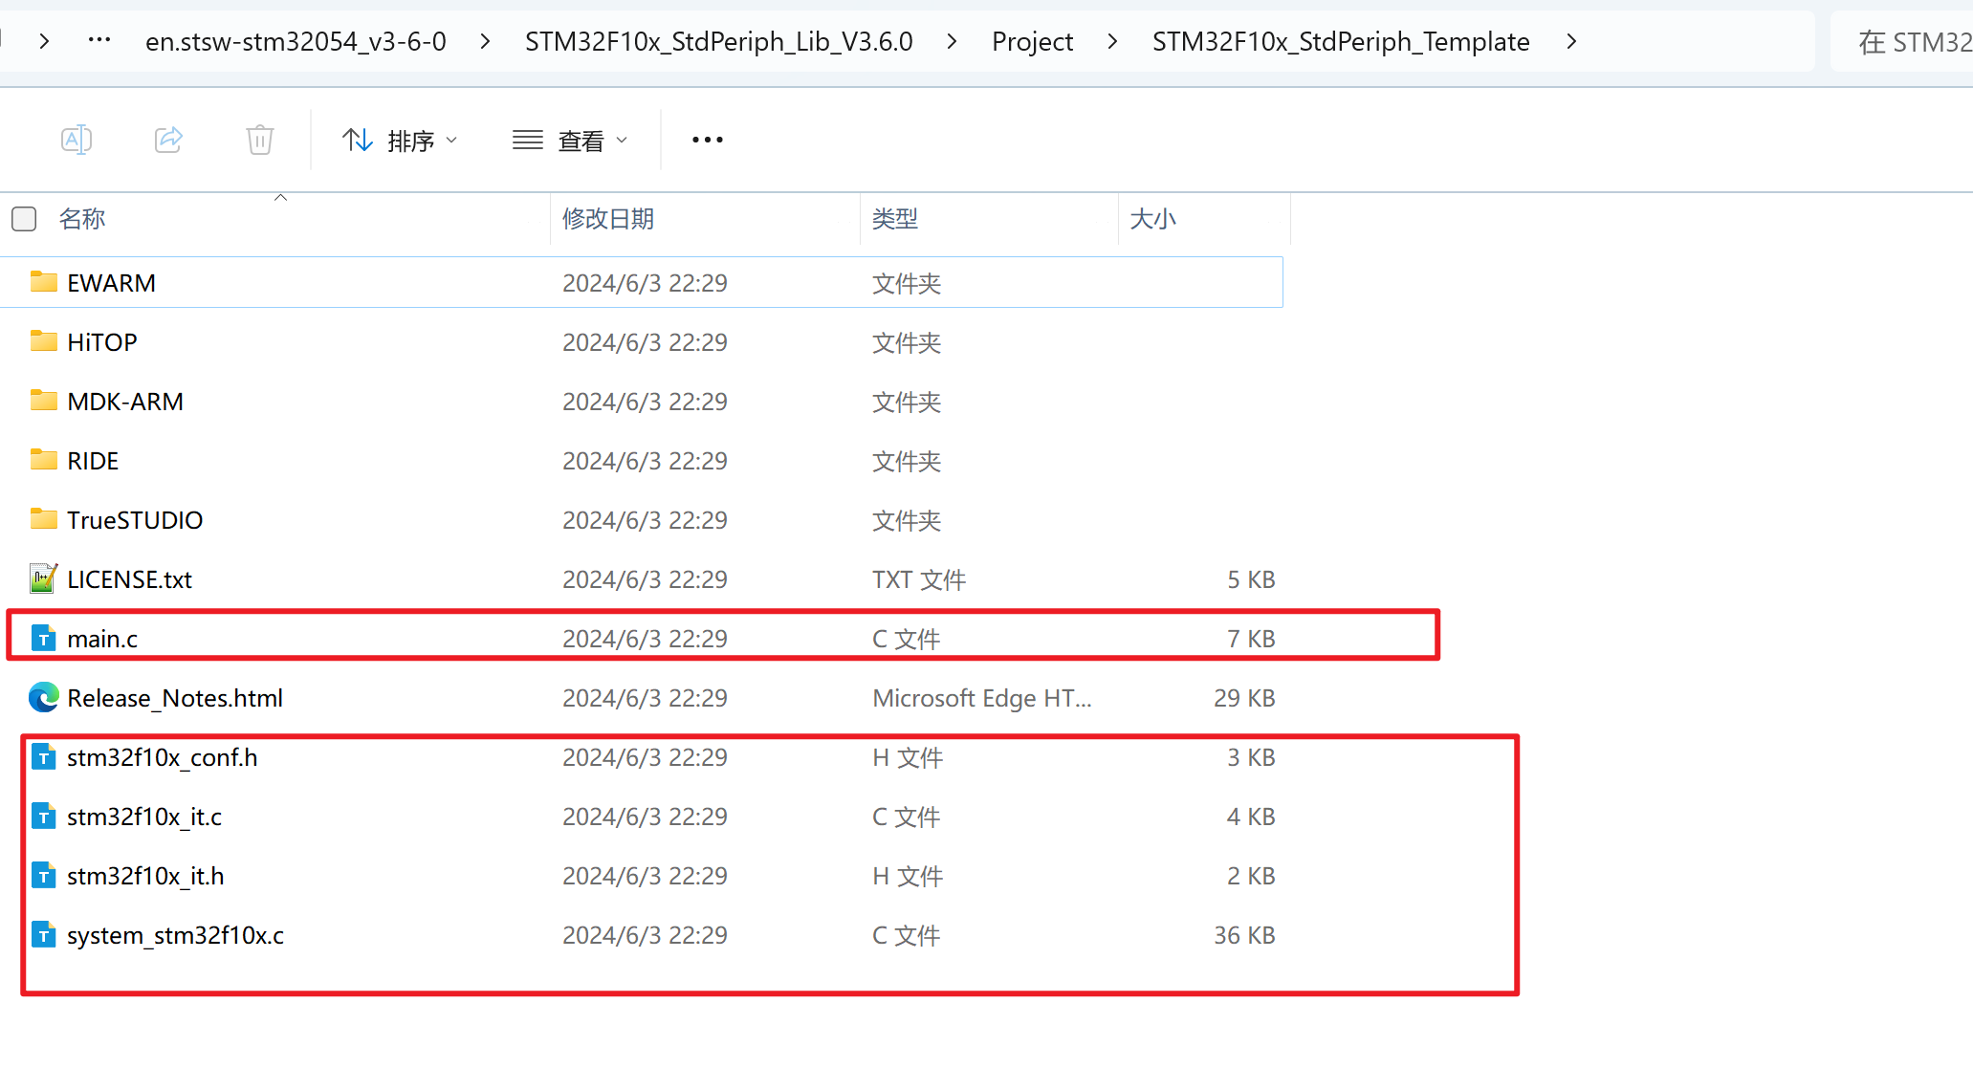
Task: Click the system_stm32f10x.c file icon
Action: 43,934
